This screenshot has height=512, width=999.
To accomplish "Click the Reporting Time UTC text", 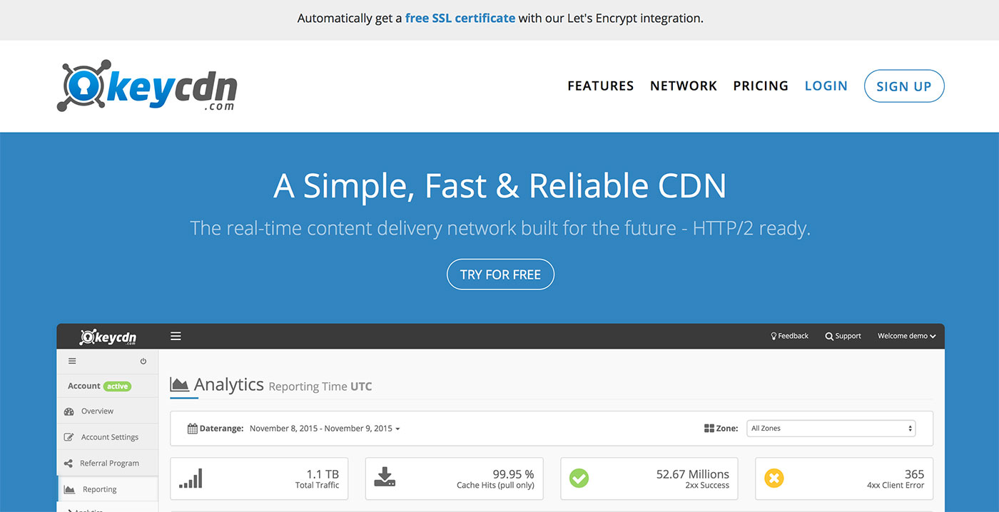I will (x=320, y=386).
